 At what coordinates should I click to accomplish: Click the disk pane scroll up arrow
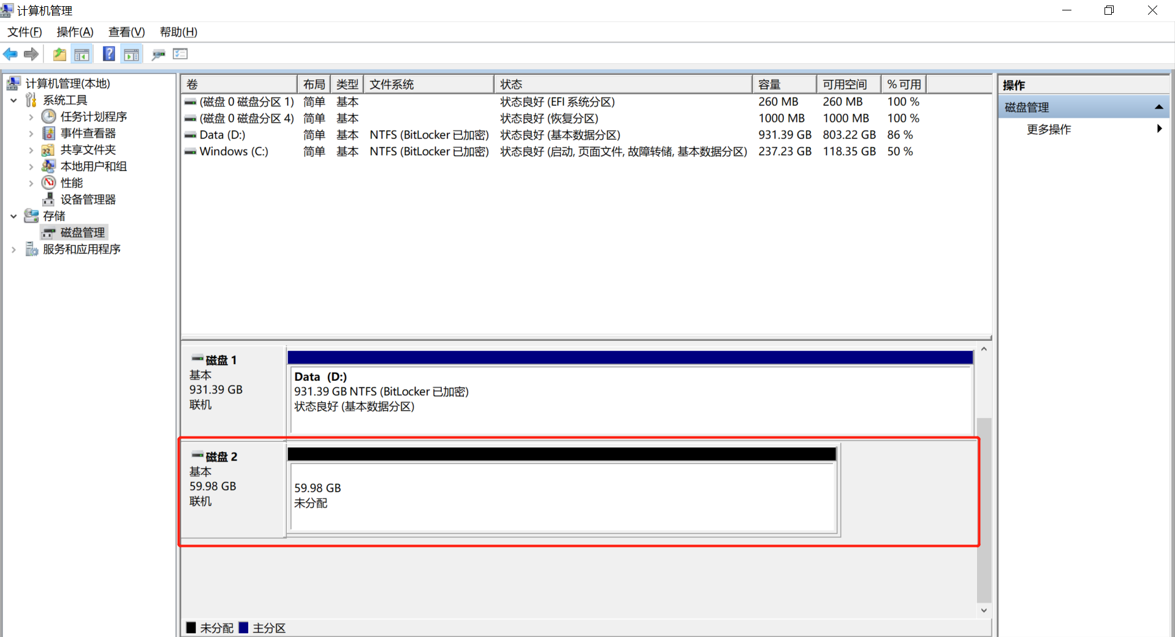tap(984, 349)
